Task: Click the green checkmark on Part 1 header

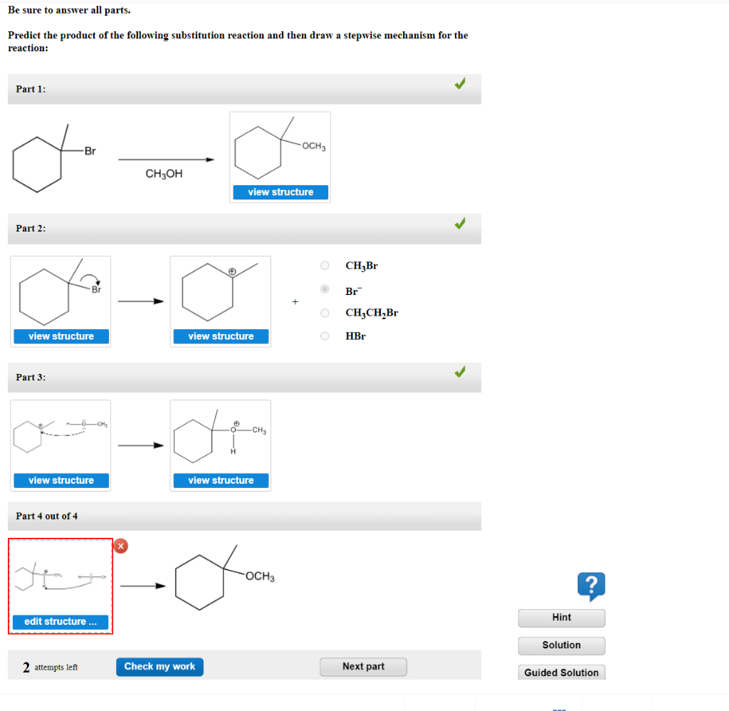Action: 460,83
